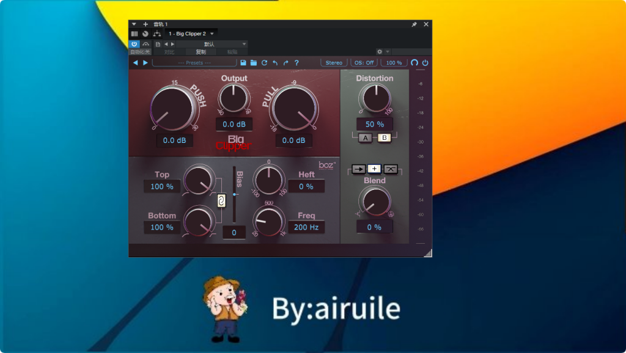Select the plus parallel routing button

pos(374,169)
